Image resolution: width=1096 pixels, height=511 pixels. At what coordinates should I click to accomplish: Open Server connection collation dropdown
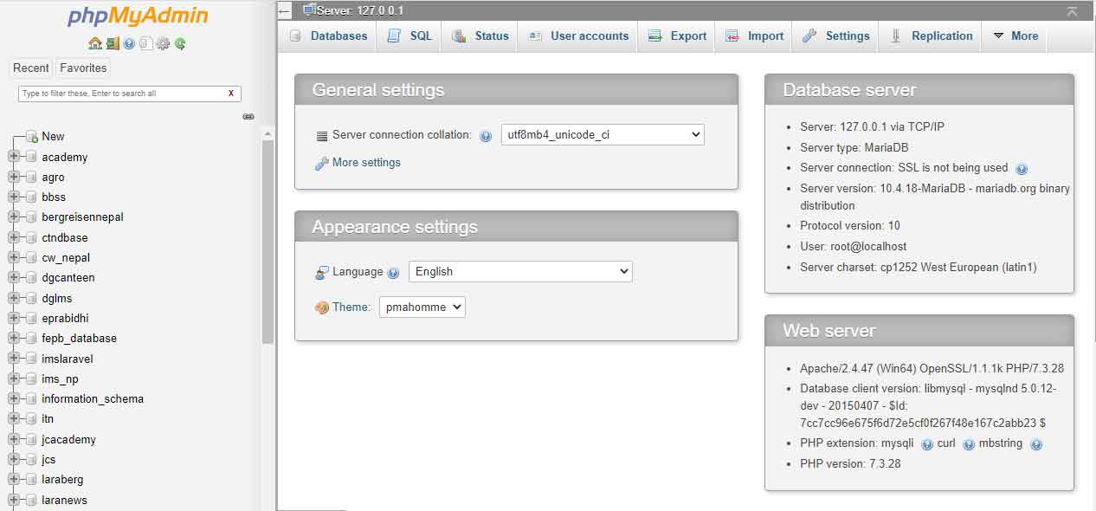603,135
